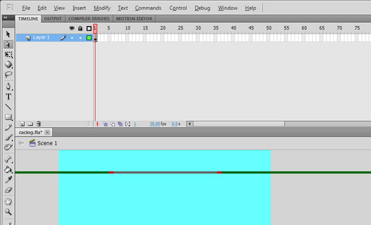Click the timeline horizontal scrollbar thumb
Viewport: 371px width, 225px height.
[239, 124]
